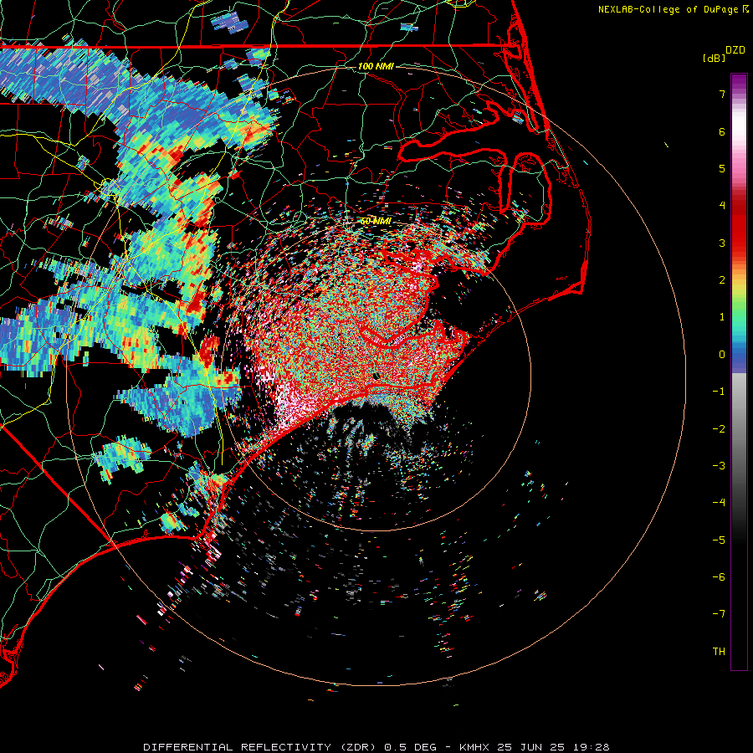Click the "TH" threshold label on scale

coord(719,652)
